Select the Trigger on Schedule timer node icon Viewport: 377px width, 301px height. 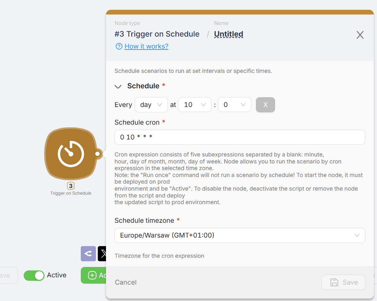pos(71,154)
